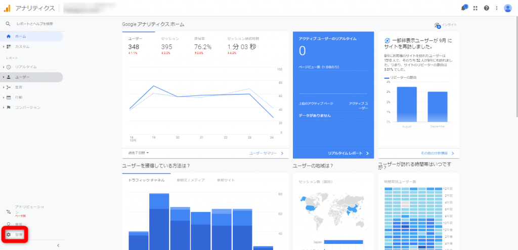This screenshot has width=518, height=250.
Task: Click the September bar in repeat-user chart
Action: (x=438, y=107)
